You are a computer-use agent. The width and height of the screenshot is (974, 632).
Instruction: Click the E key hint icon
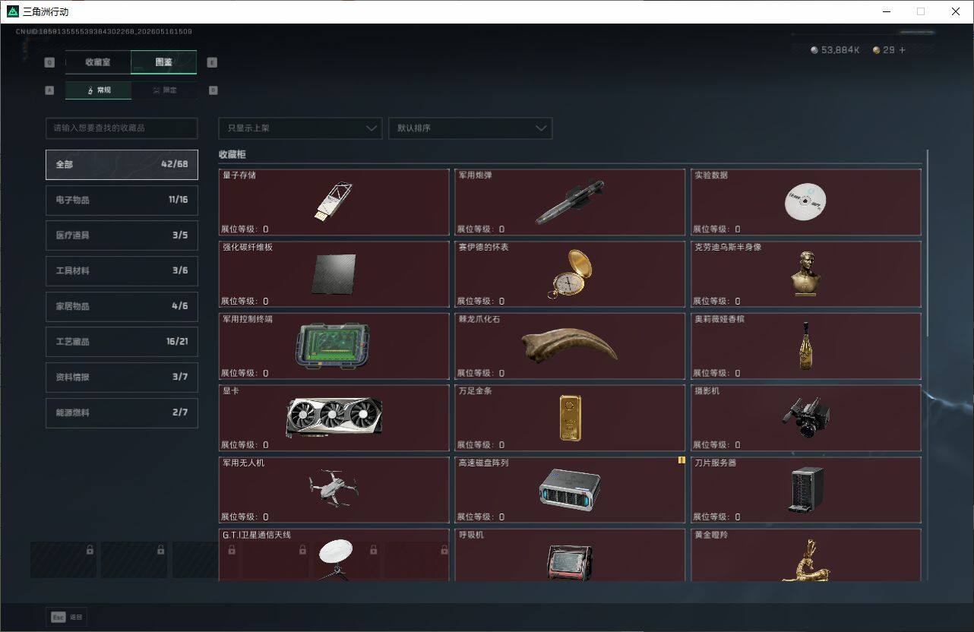[212, 62]
